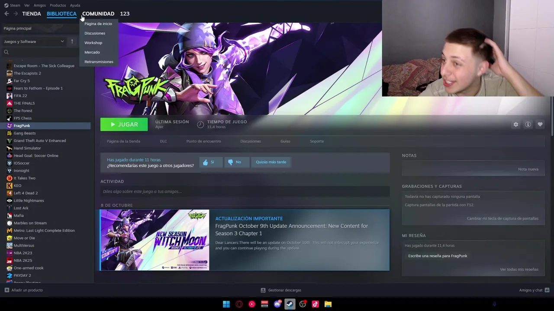This screenshot has width=554, height=311.
Task: Open Discord from the taskbar
Action: [277, 304]
